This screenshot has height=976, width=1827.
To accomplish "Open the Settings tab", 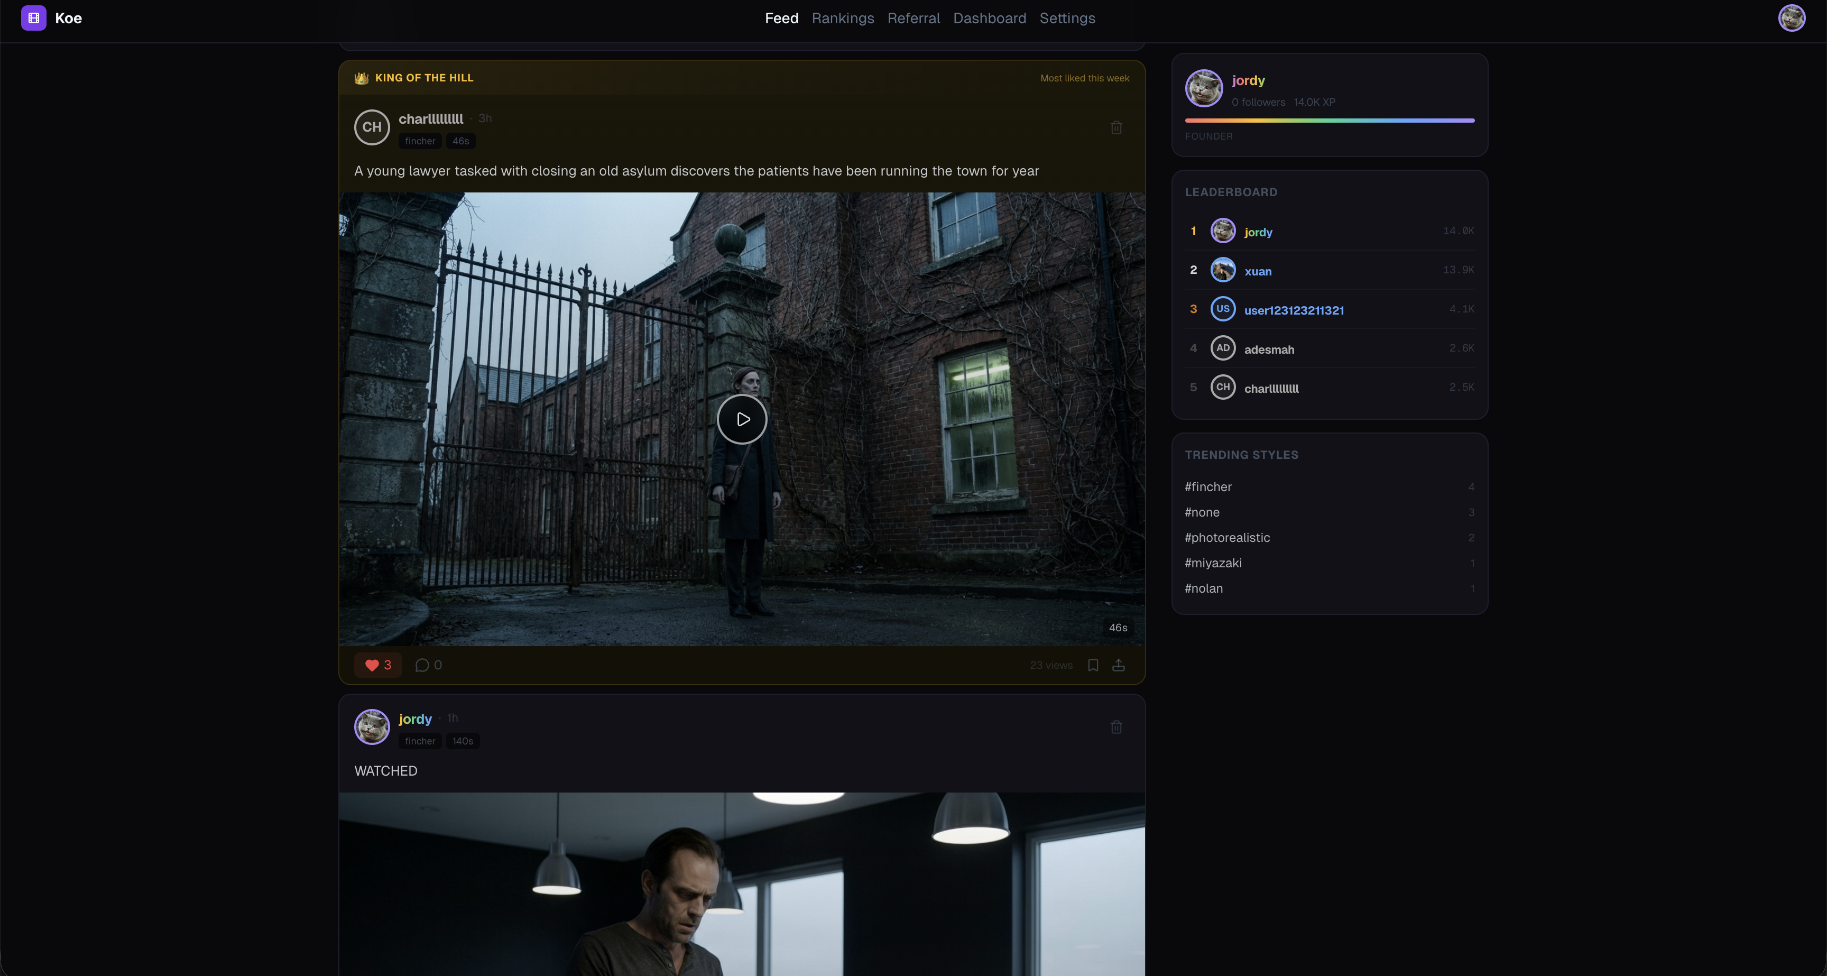I will tap(1067, 19).
